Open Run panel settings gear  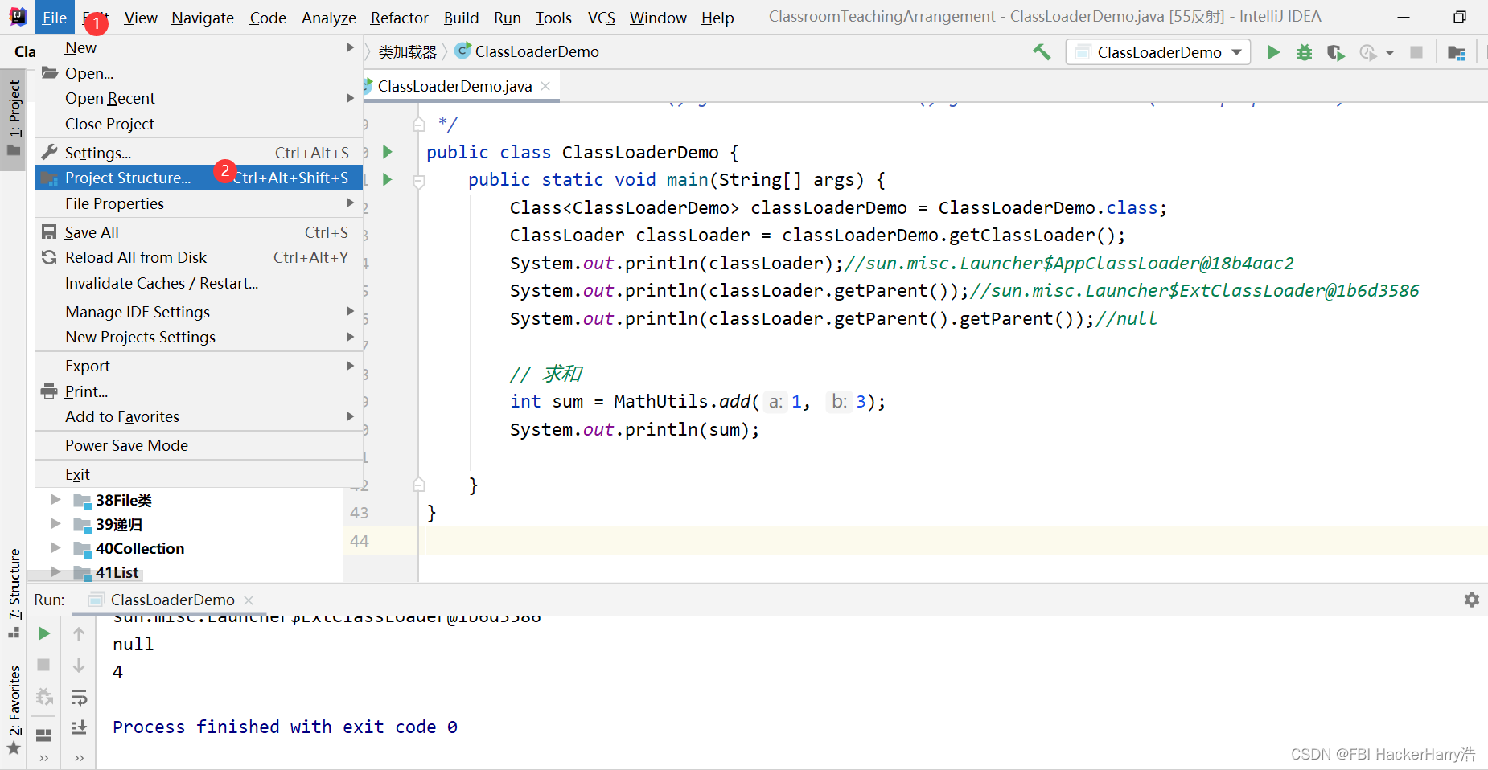[x=1471, y=600]
